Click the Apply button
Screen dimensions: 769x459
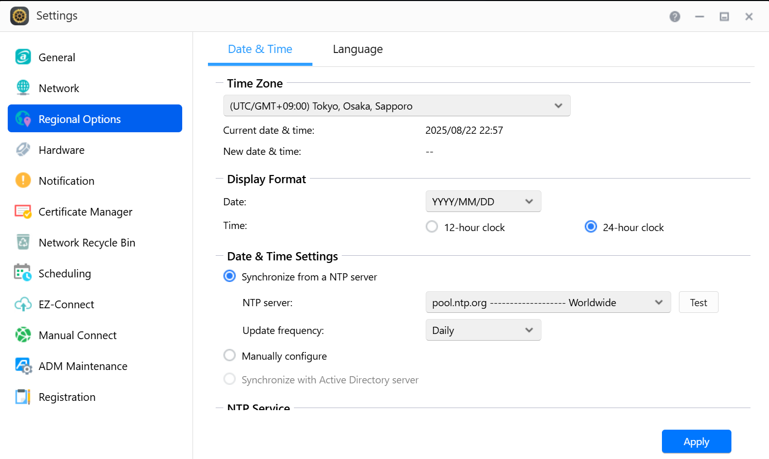click(x=696, y=442)
